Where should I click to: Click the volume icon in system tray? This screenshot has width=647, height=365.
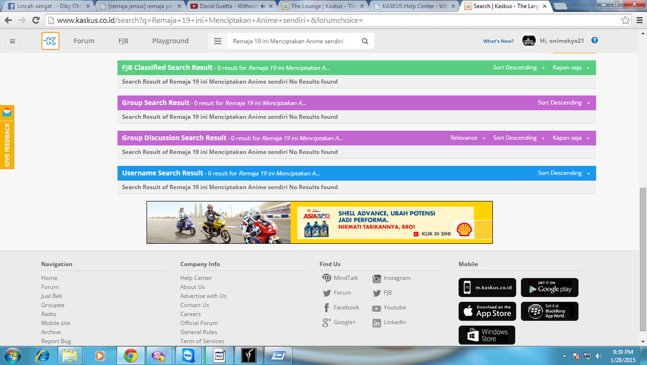pyautogui.click(x=599, y=356)
